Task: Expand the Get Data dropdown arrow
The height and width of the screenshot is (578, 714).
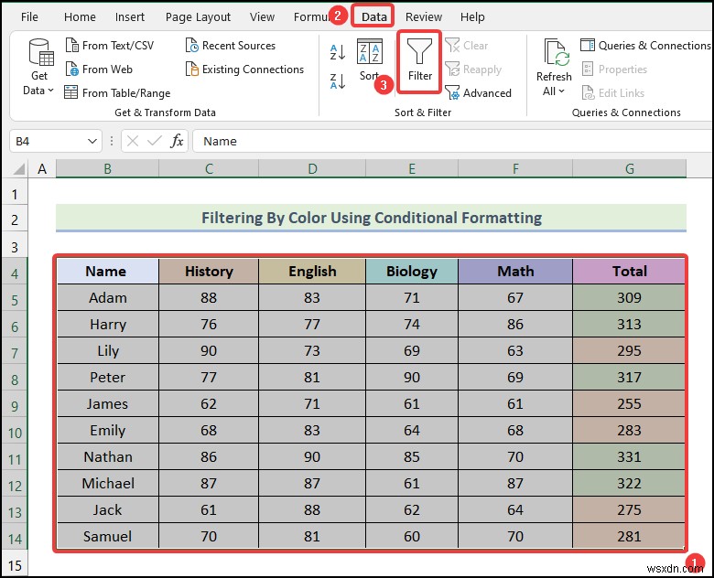Action: click(x=50, y=91)
